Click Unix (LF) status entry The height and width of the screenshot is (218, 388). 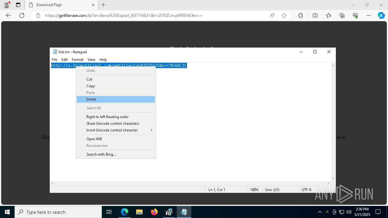coord(272,190)
